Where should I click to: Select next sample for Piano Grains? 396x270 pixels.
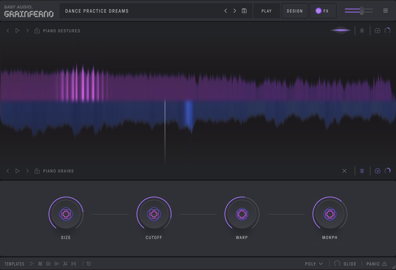(x=27, y=171)
